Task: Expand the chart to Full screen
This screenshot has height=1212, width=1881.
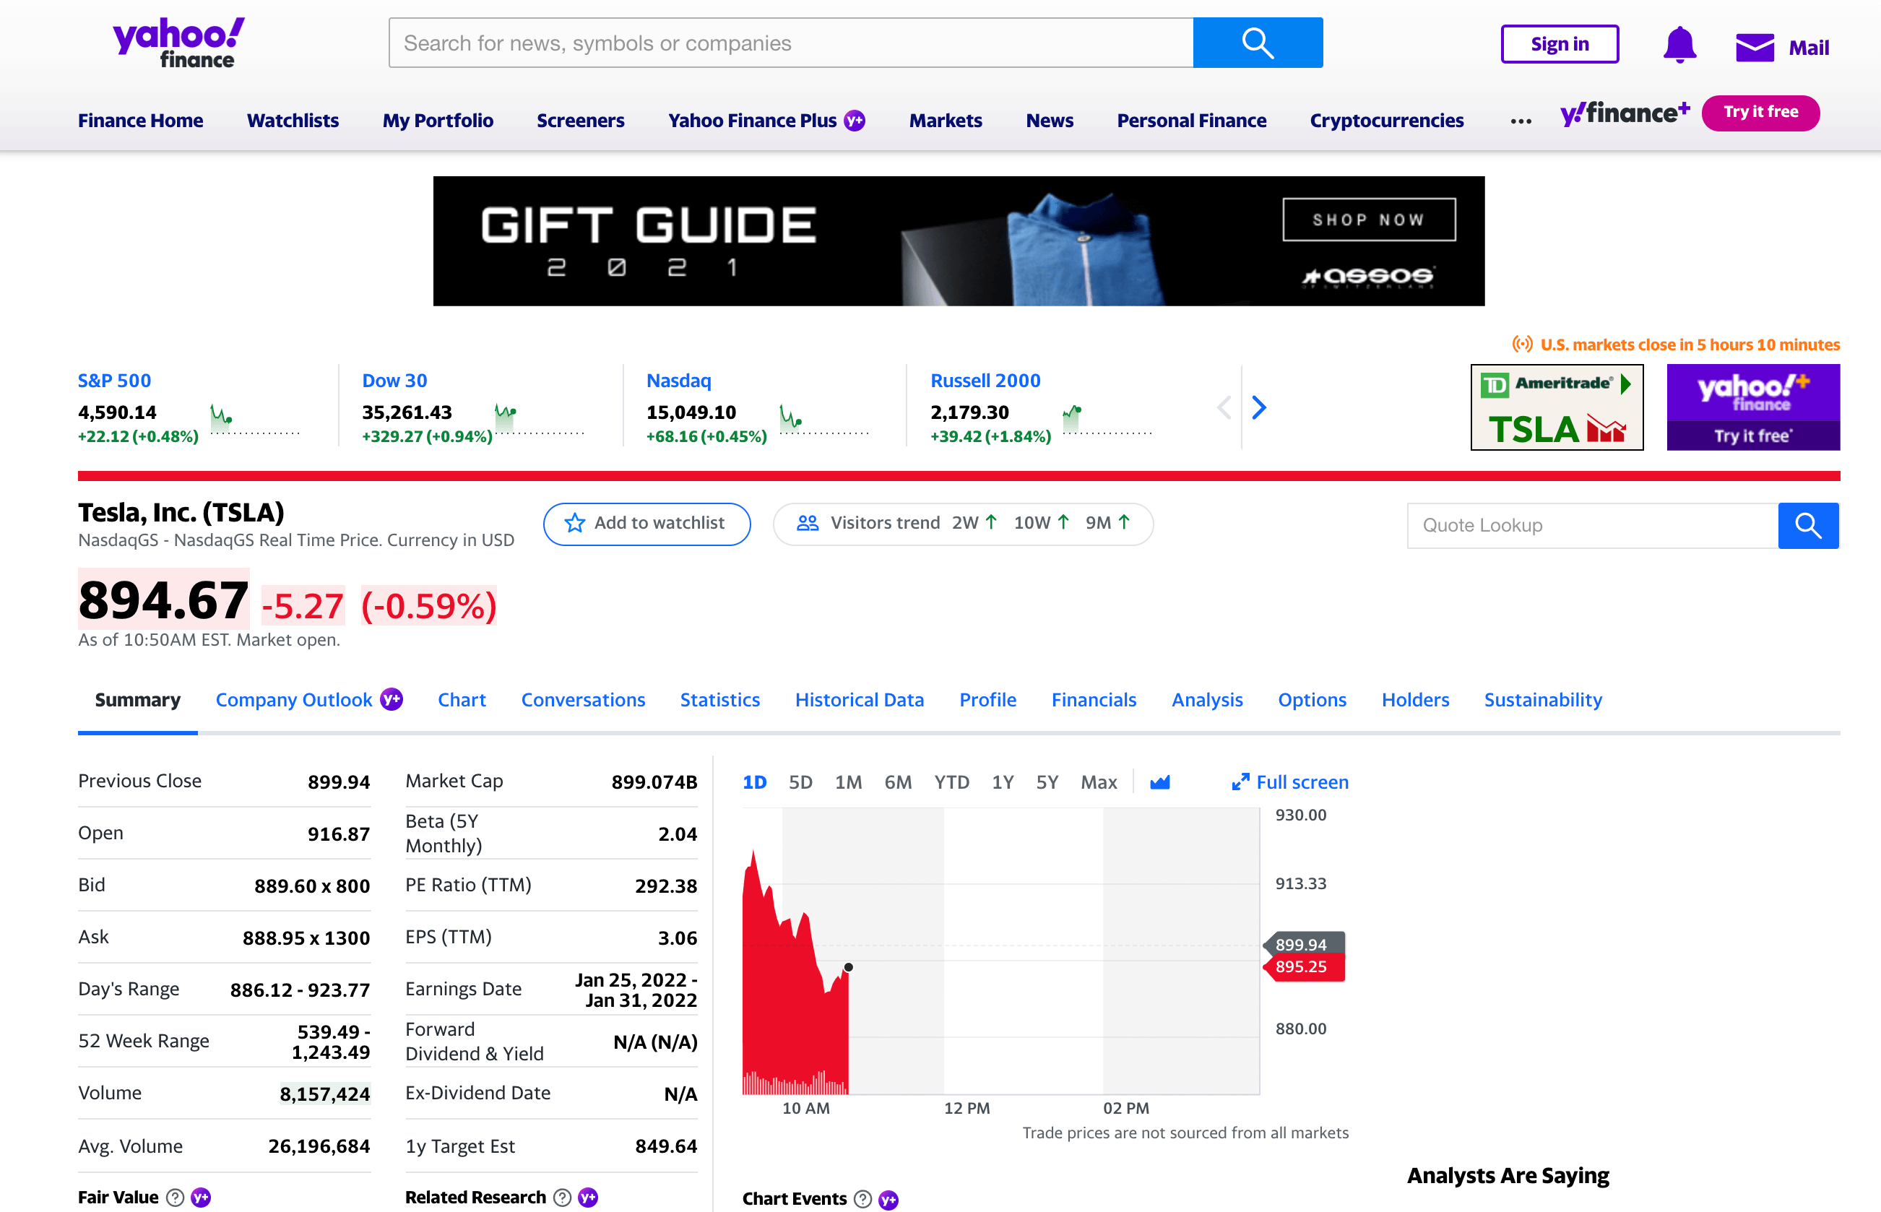Action: [x=1290, y=782]
